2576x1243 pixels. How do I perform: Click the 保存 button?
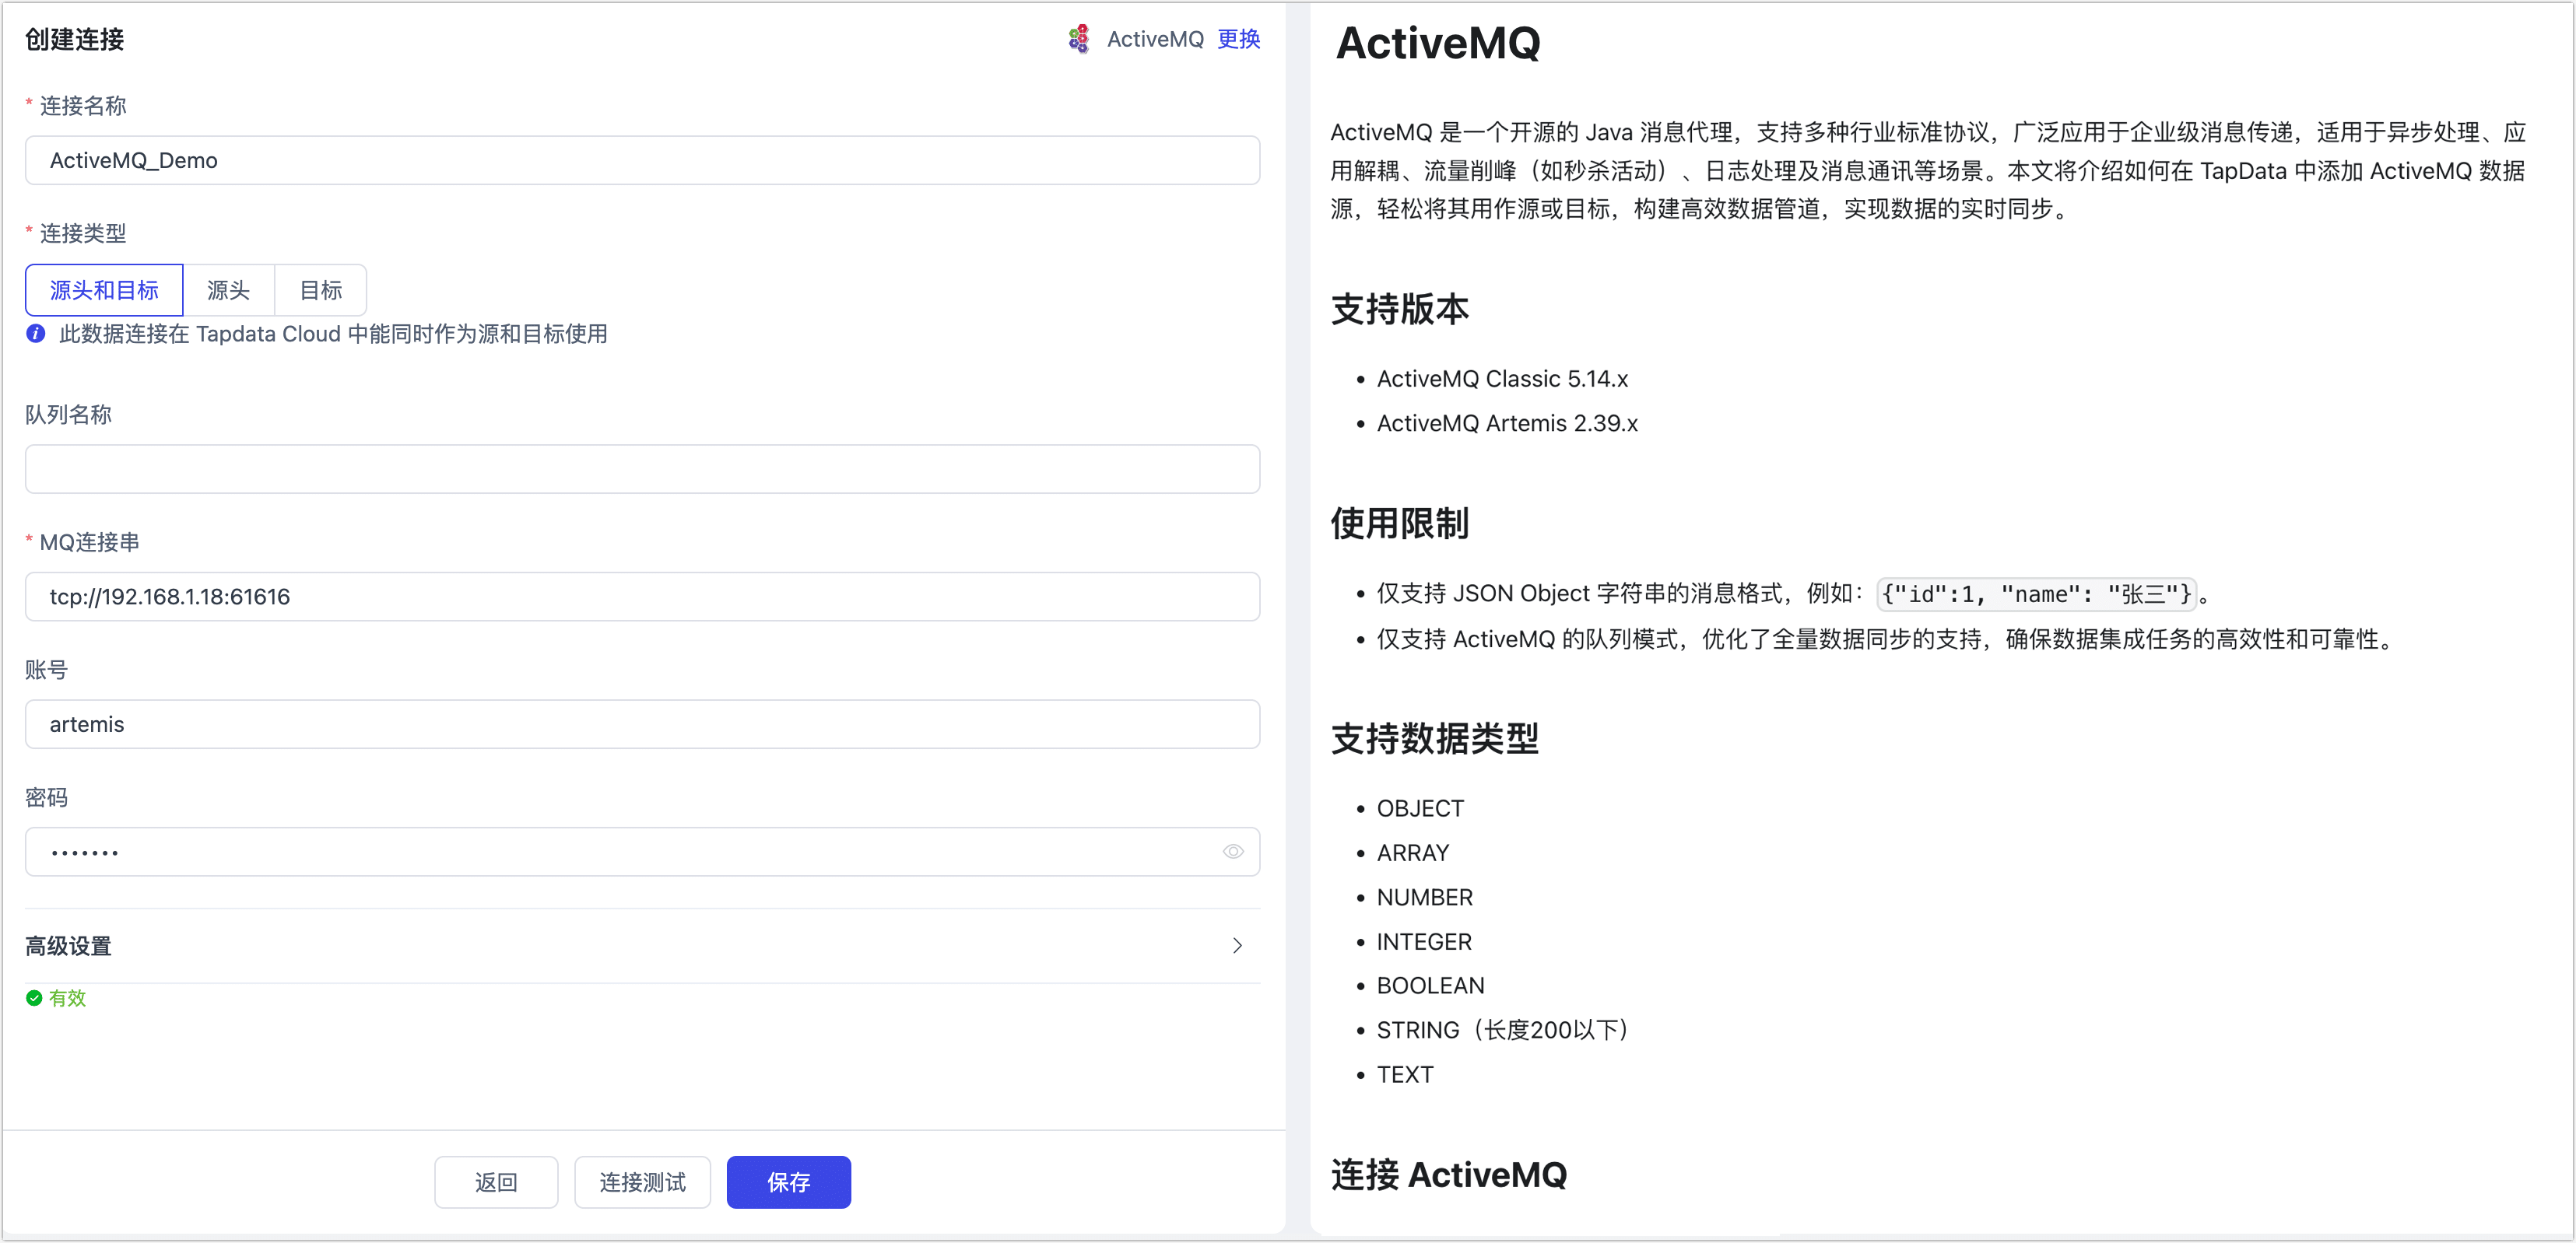788,1182
